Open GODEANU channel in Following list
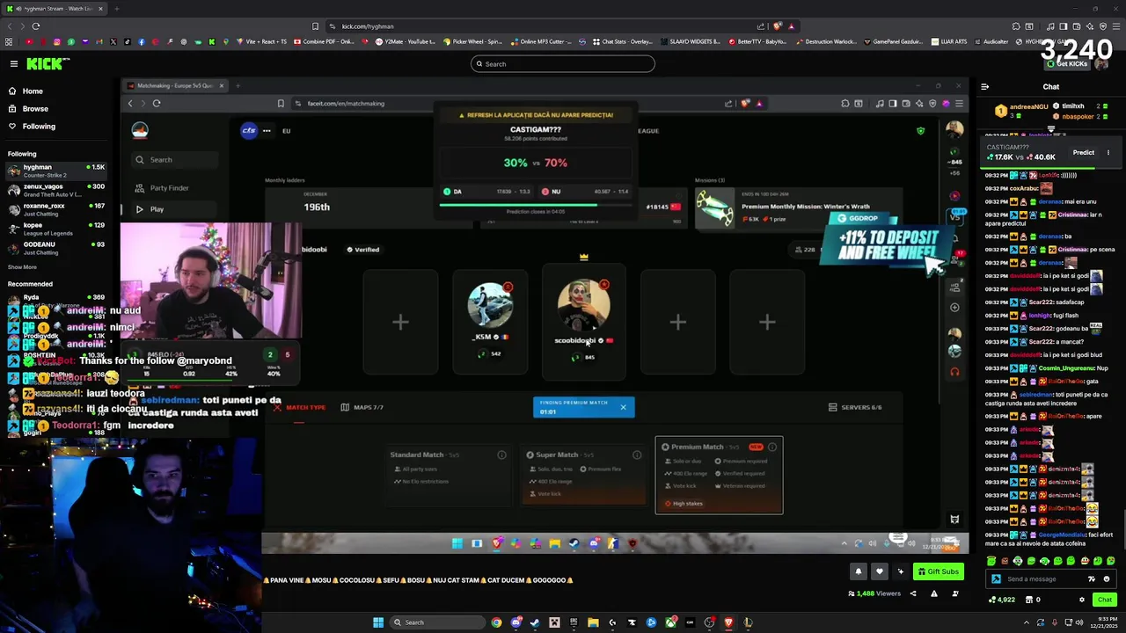 click(x=55, y=248)
